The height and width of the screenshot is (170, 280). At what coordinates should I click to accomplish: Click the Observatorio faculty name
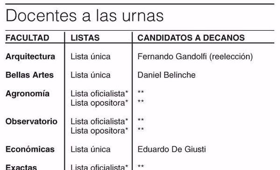(x=31, y=122)
